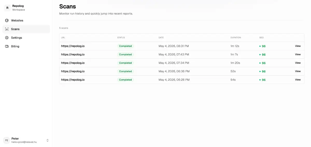Click the email hello+prod@relevat.hu
311x147 pixels.
(24, 142)
